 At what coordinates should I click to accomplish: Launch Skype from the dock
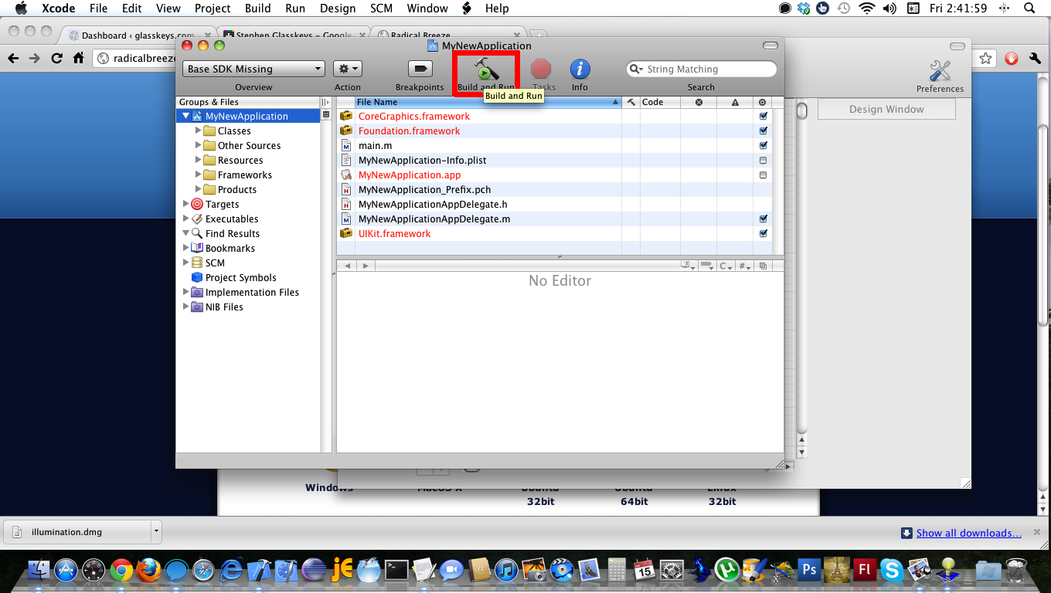coord(891,570)
